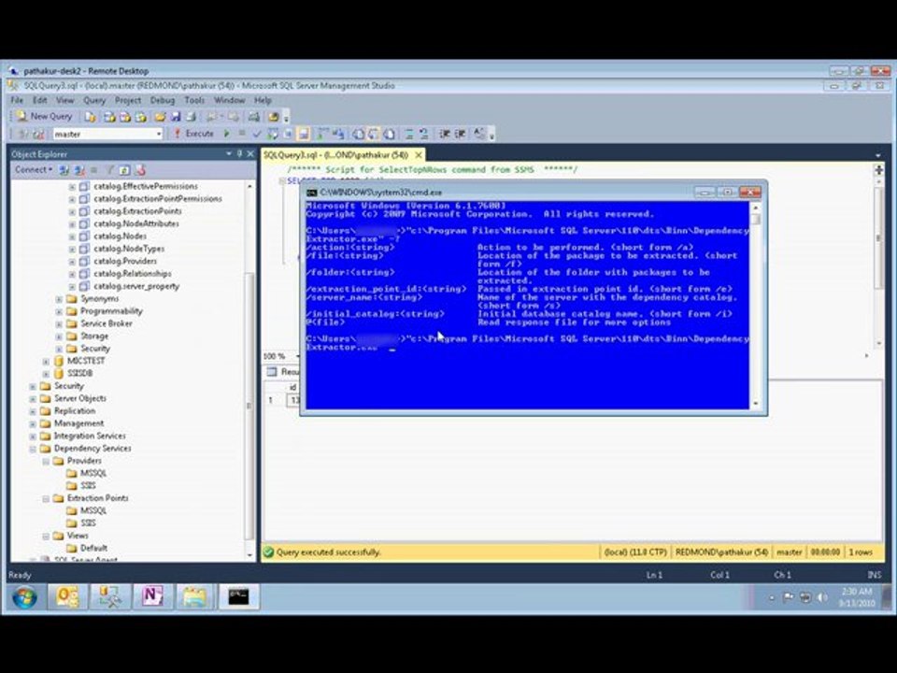The width and height of the screenshot is (897, 673).
Task: Select the MICSTEST database
Action: tap(86, 361)
